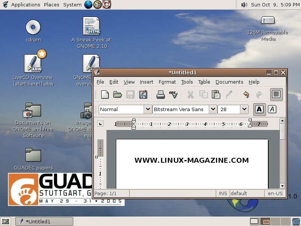The height and width of the screenshot is (226, 301).
Task: Open the View menu
Action: pyautogui.click(x=129, y=82)
